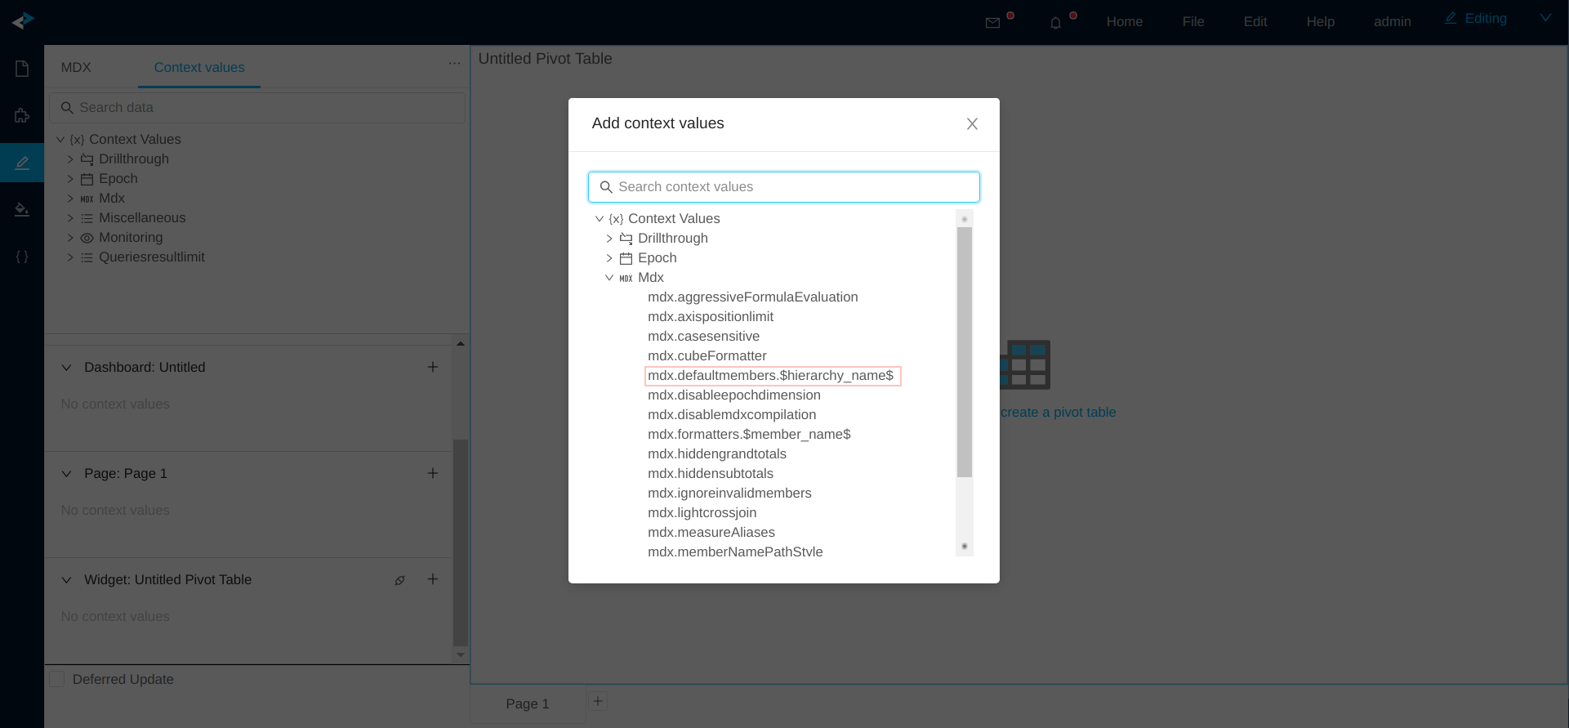Screen dimensions: 1569x728
Task: Click the puzzle-piece widgets sidebar icon
Action: click(x=22, y=115)
